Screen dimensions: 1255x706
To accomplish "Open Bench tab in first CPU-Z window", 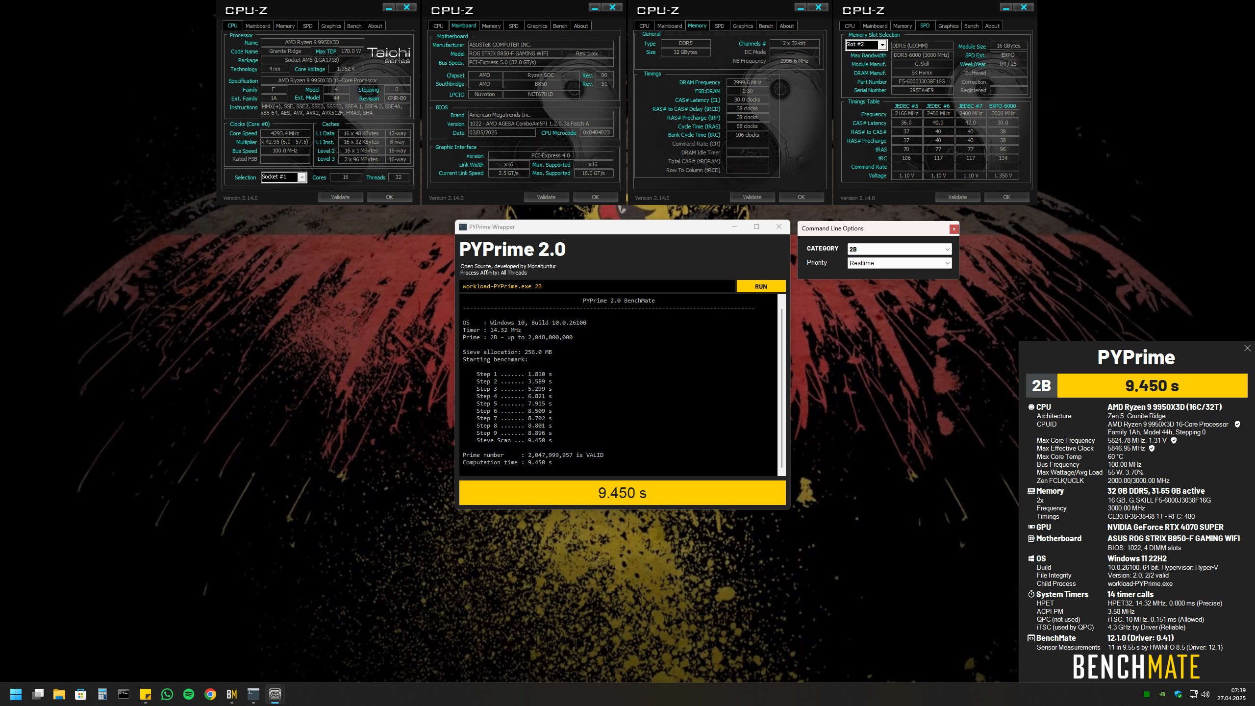I will (x=354, y=26).
